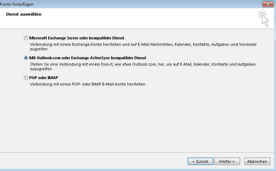The height and width of the screenshot is (171, 276).
Task: Go back with the '< Zurück' button
Action: (200, 161)
